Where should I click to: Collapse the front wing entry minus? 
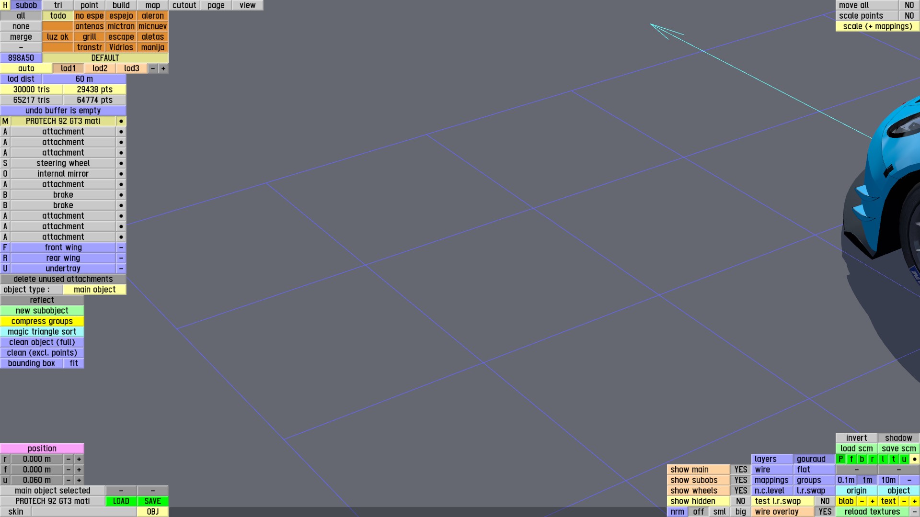tap(121, 247)
